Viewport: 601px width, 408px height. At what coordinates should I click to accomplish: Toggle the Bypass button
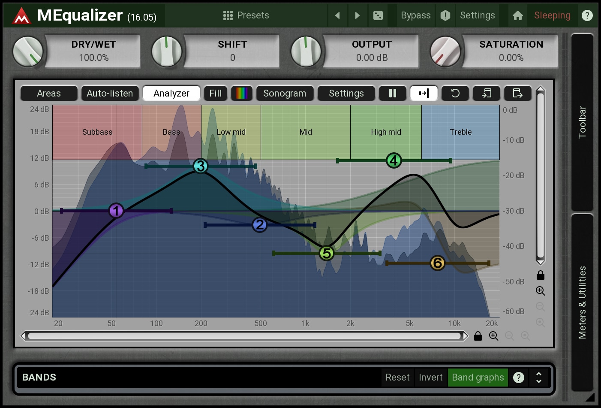(415, 15)
